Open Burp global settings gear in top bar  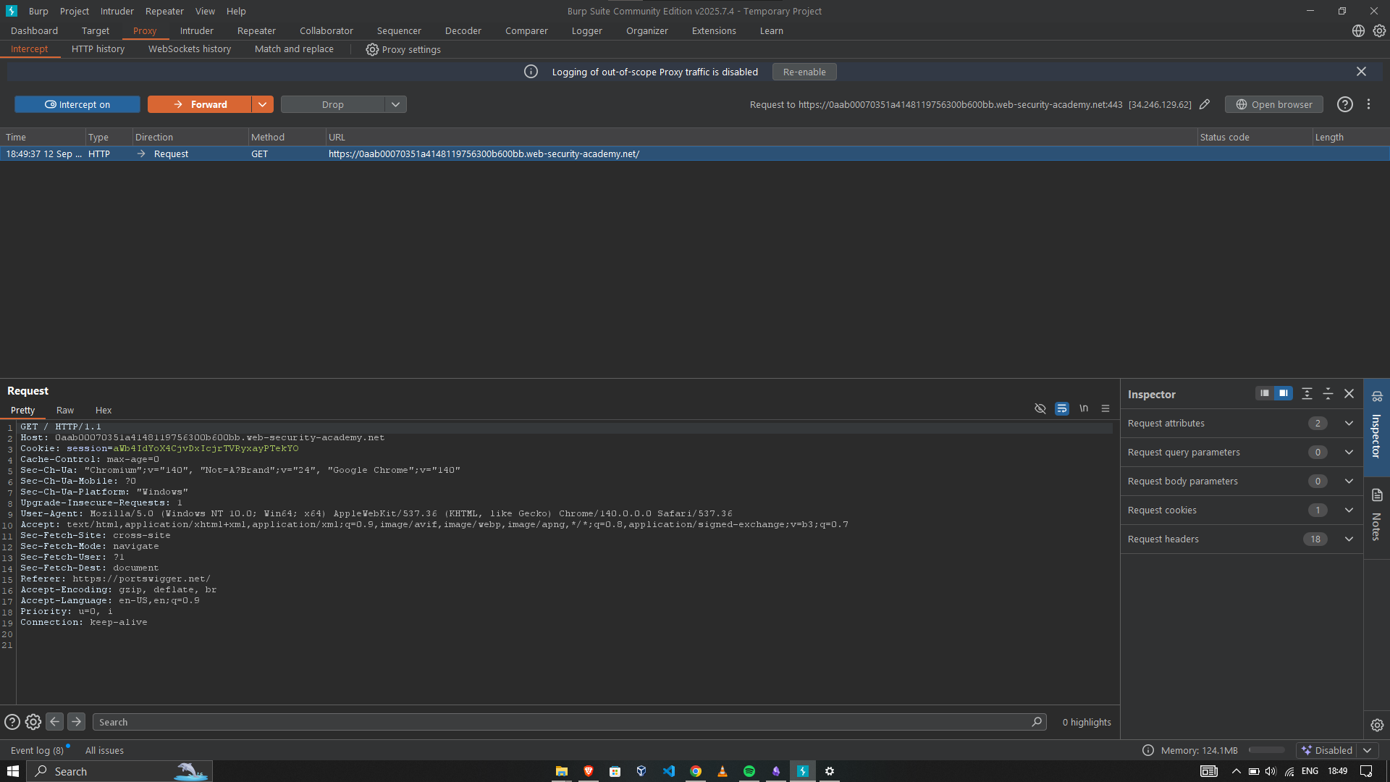click(x=1379, y=31)
